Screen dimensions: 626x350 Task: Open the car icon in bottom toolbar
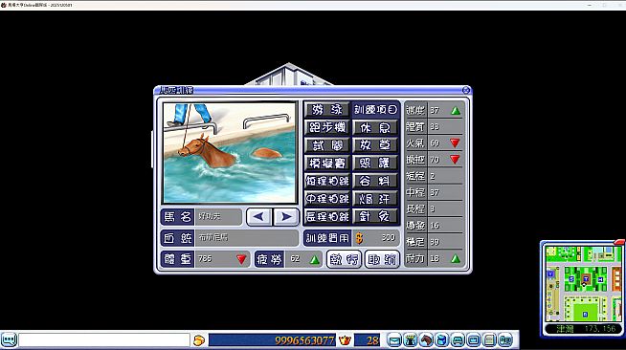tap(458, 340)
